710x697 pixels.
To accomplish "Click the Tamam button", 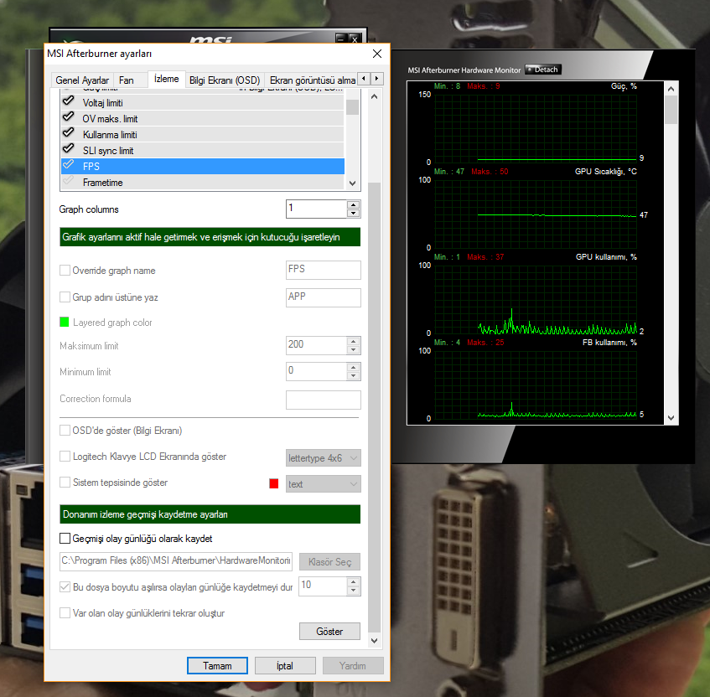I will (x=217, y=666).
